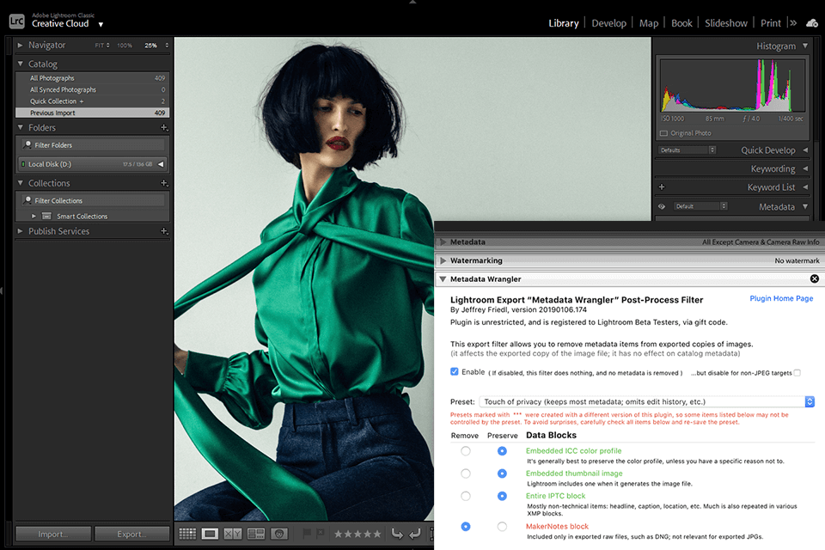Click the Smart Collections set icon

point(46,216)
